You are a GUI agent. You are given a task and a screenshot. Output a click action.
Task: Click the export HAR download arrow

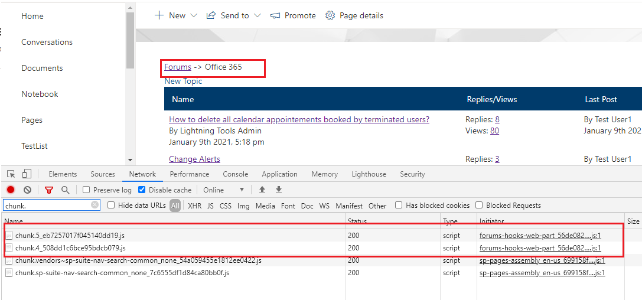(279, 190)
